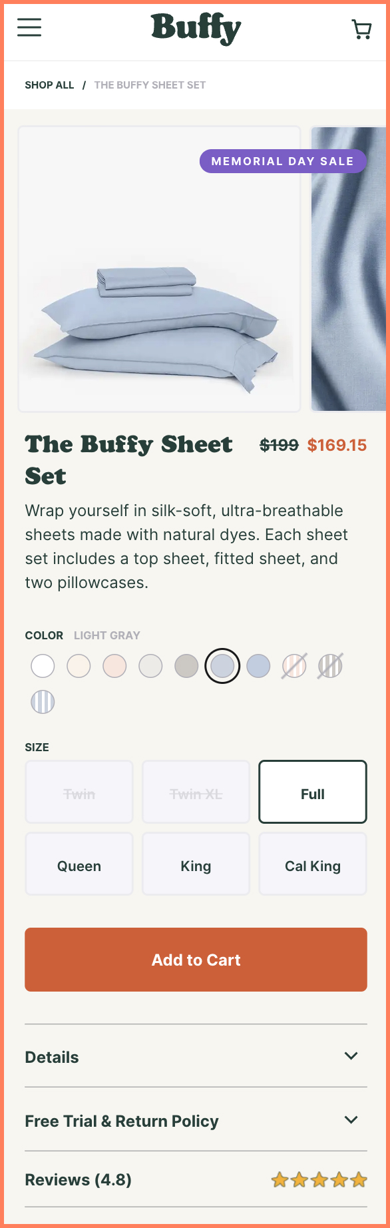Open the Reviews (4.8) section
This screenshot has width=390, height=1228.
(x=77, y=1179)
